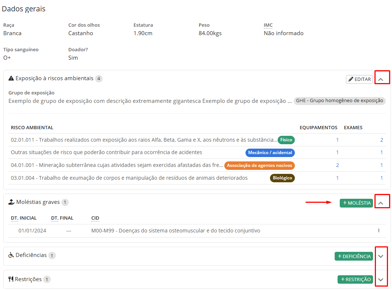Open the equipamentos link for the mining risk row

click(x=337, y=165)
